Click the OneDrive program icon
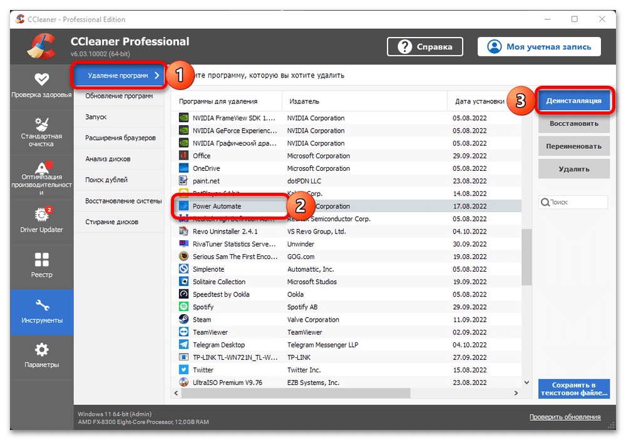The image size is (626, 440). [x=183, y=168]
